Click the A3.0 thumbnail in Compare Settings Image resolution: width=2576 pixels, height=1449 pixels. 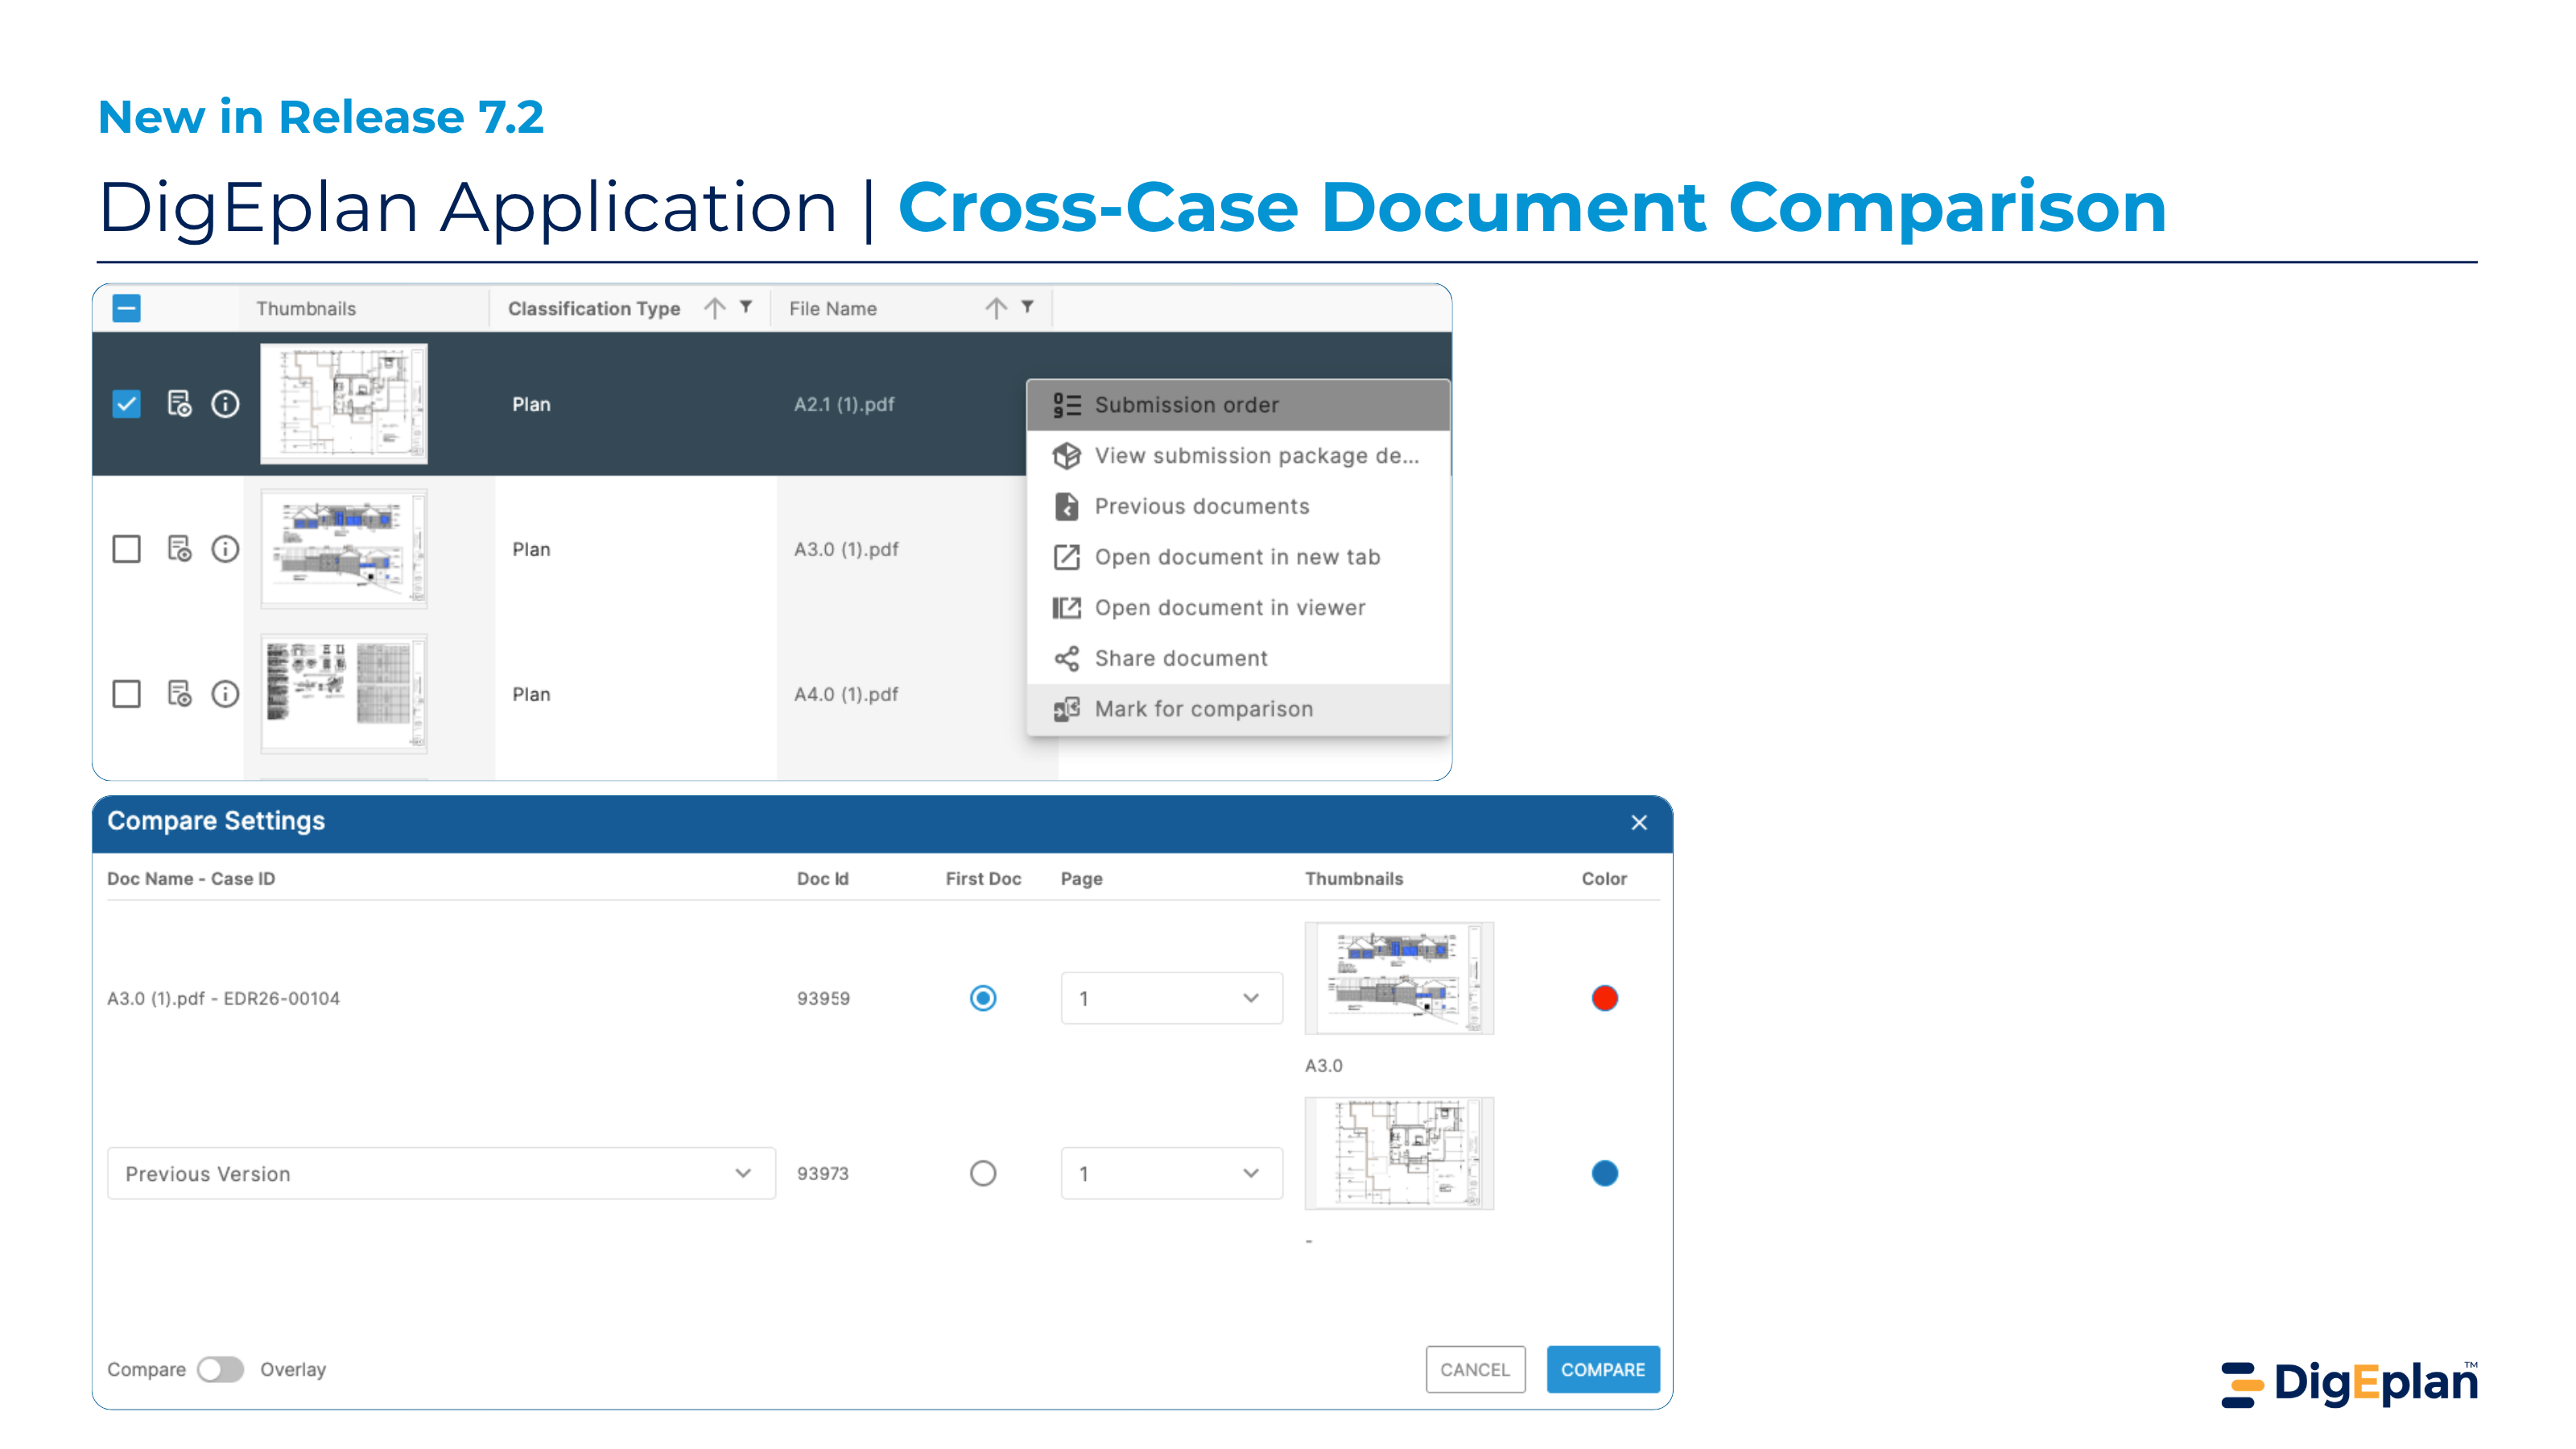1399,978
